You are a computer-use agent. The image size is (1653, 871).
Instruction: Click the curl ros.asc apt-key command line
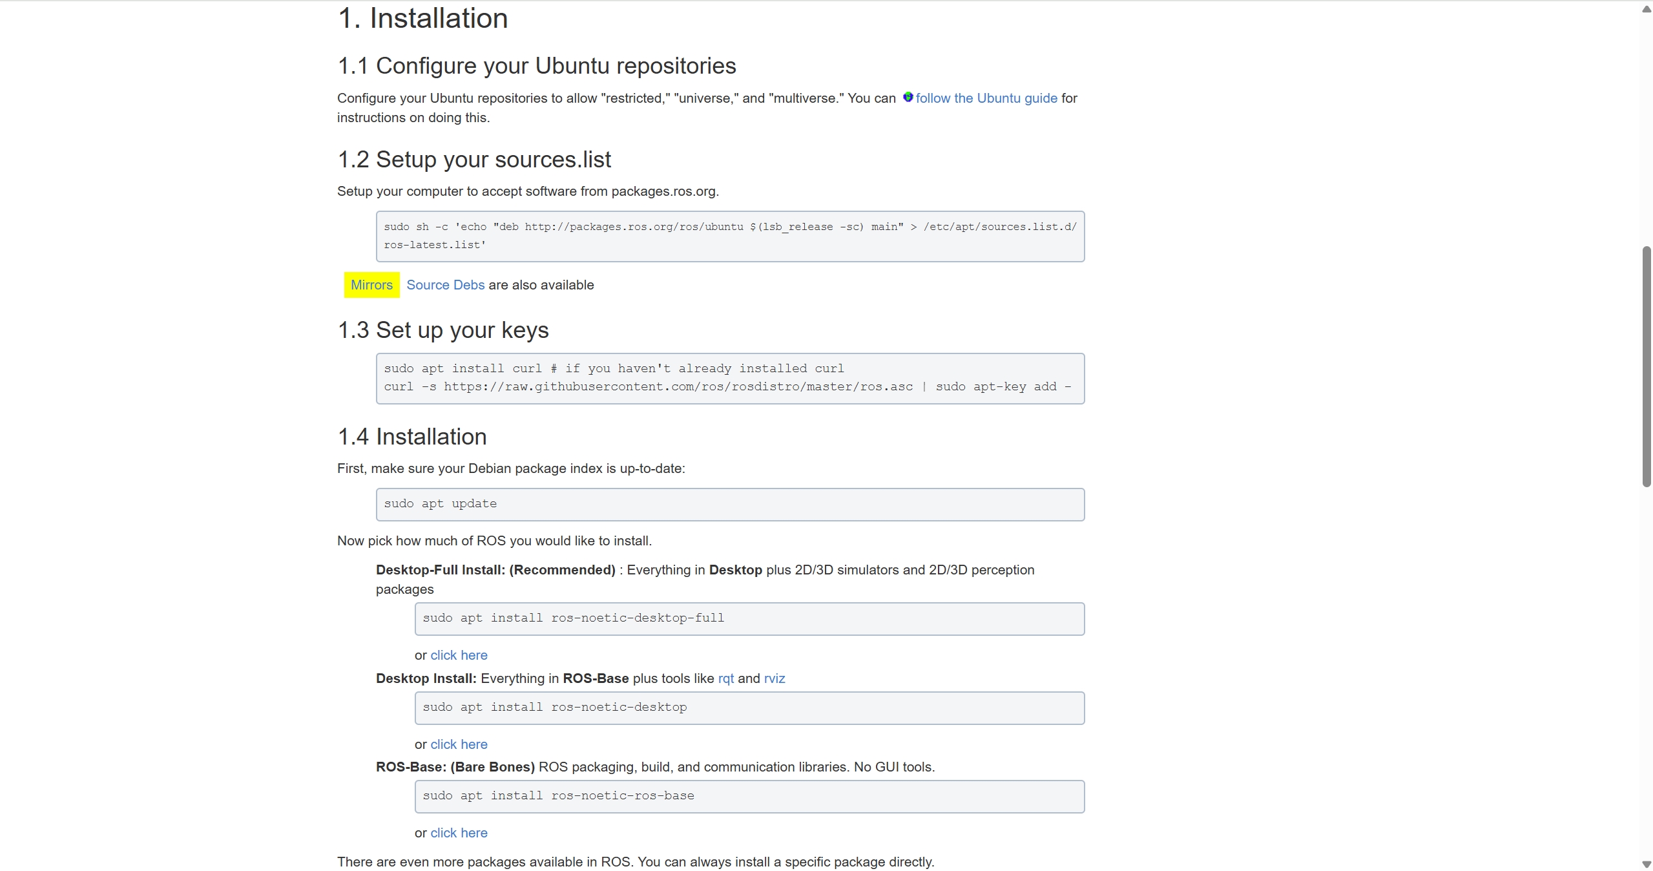pyautogui.click(x=727, y=387)
